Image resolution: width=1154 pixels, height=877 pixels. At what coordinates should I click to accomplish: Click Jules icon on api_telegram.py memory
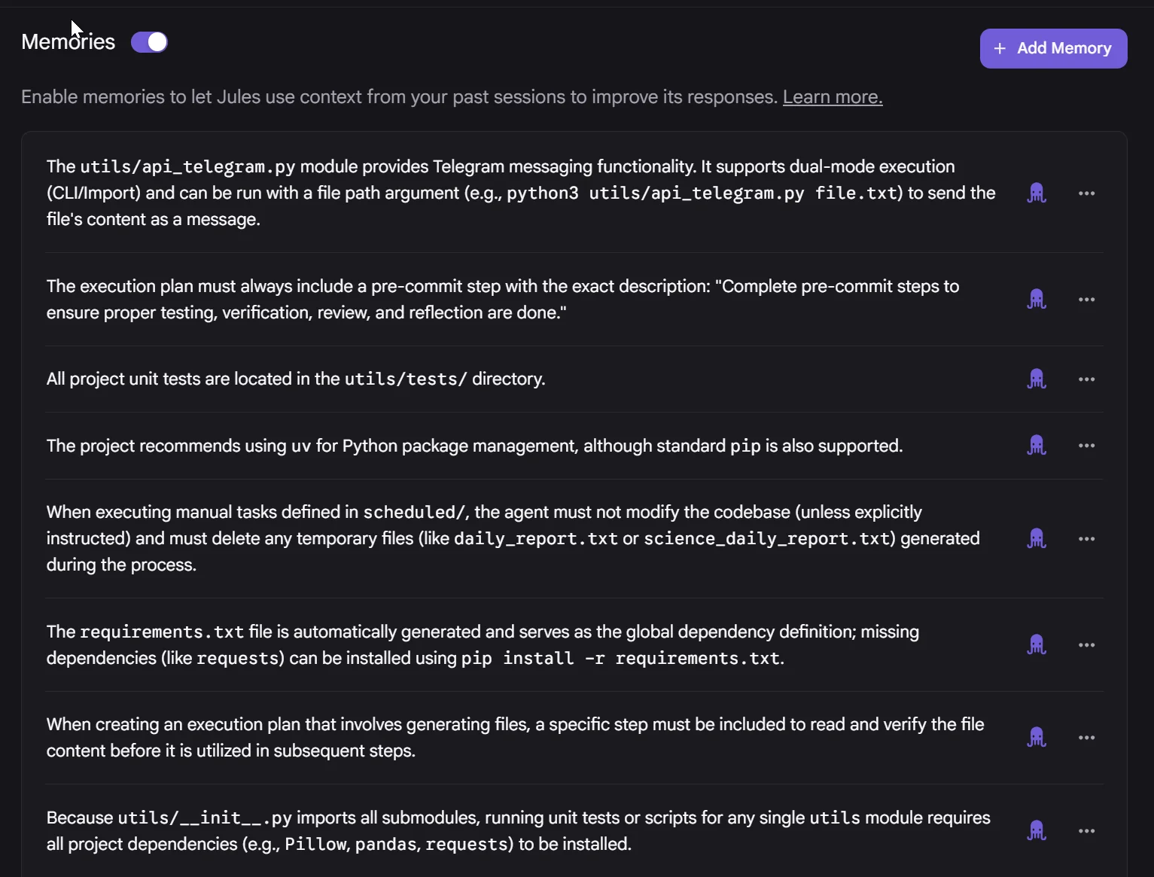pyautogui.click(x=1037, y=193)
